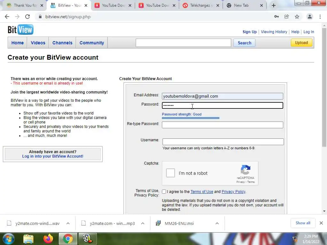Screen dimensions: 327x245
Task: Tick the agree to Terms of Use checkbox
Action: click(164, 192)
